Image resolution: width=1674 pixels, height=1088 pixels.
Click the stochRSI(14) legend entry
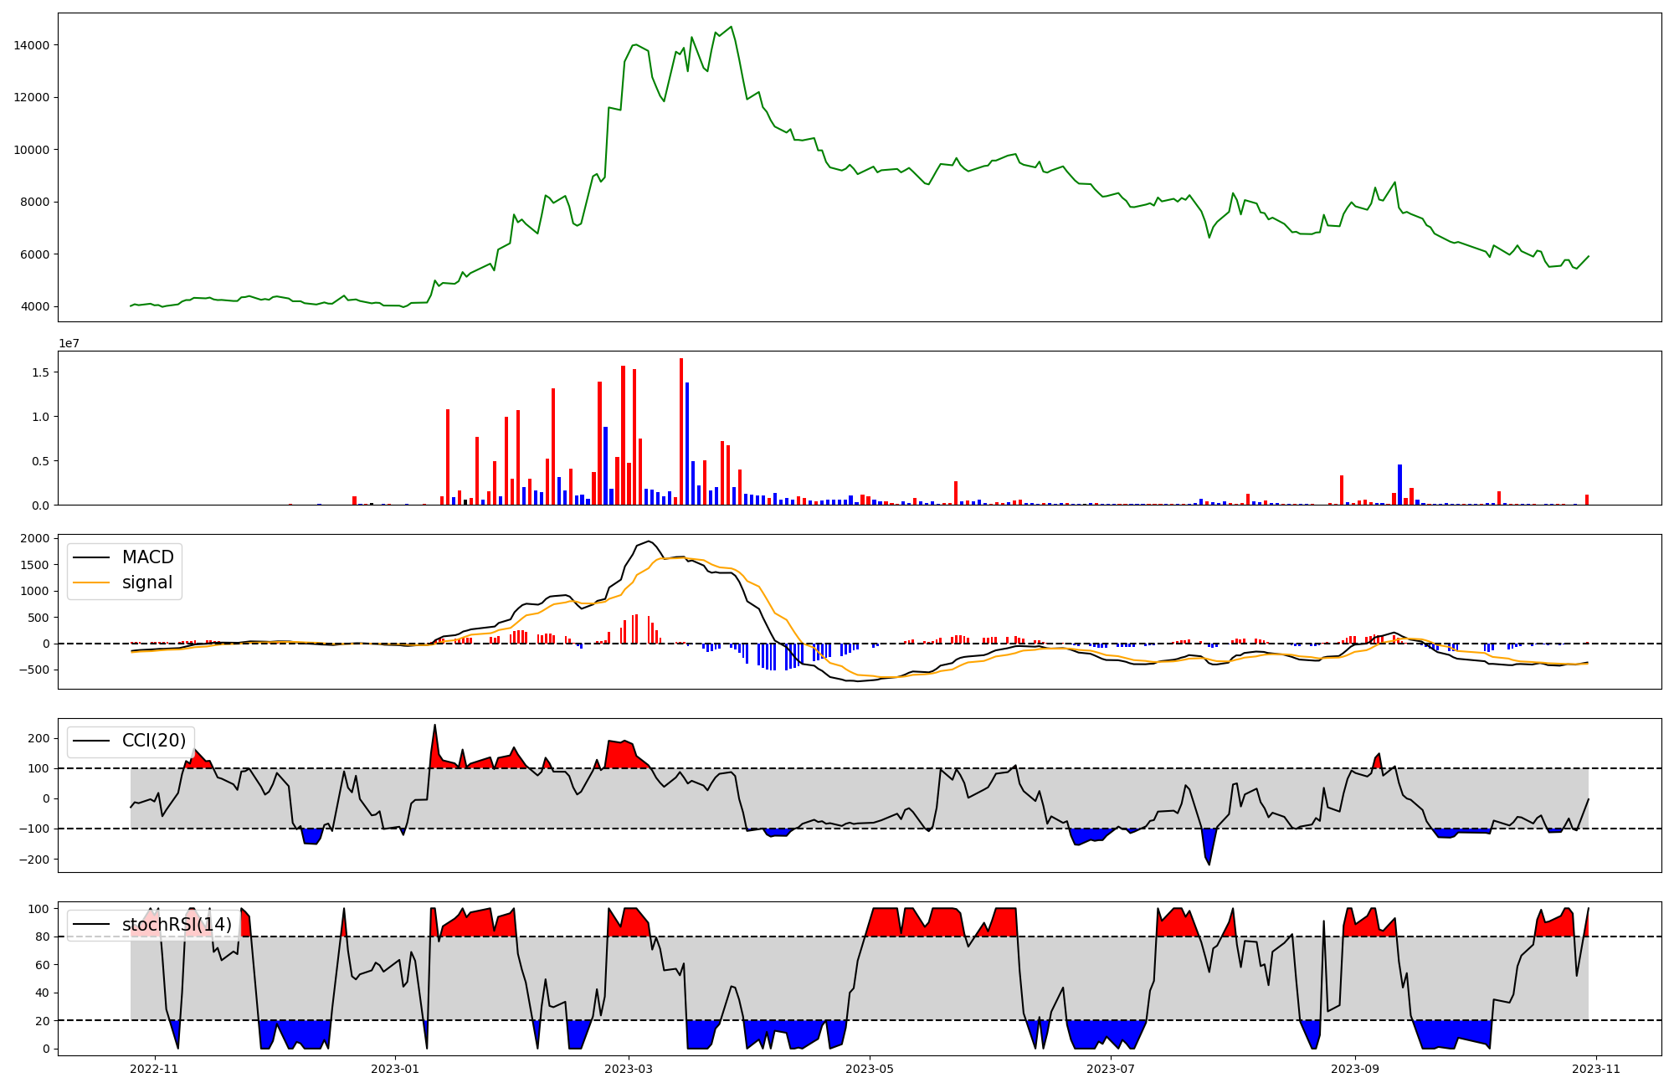177,925
